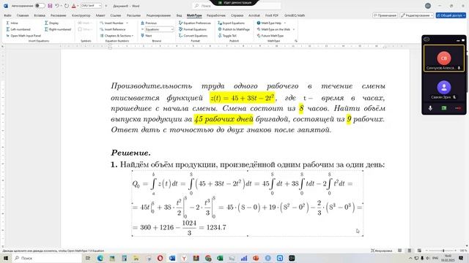
Task: Switch to Read Mode view in status bar
Action: (399, 251)
